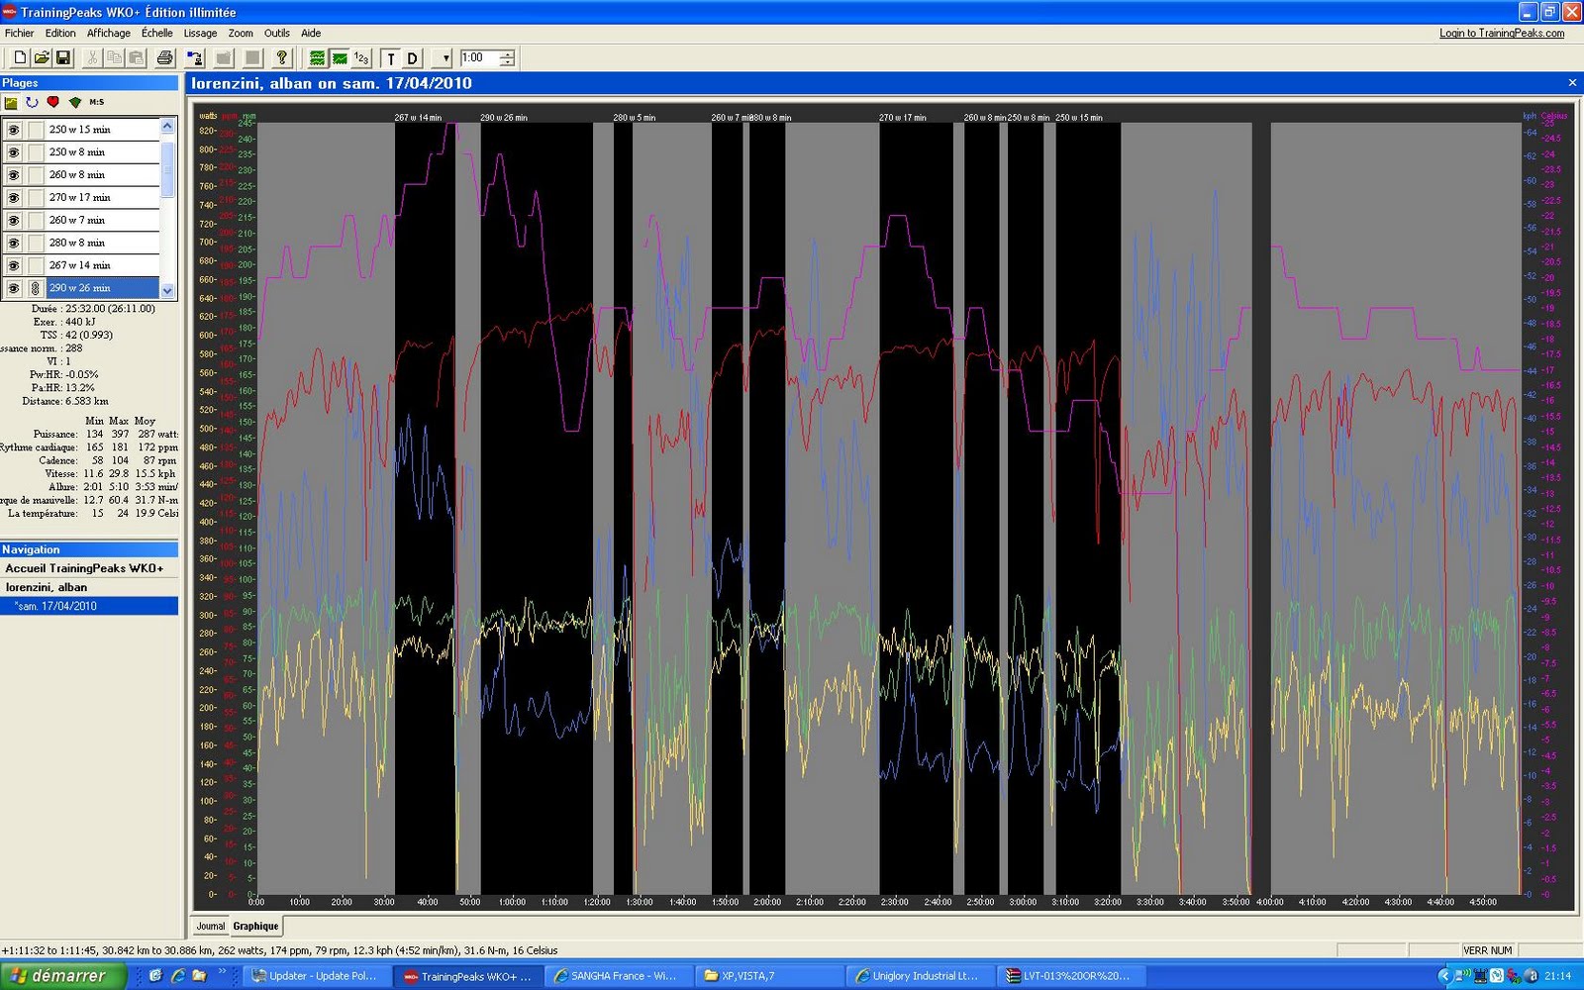
Task: Open the Échelle menu
Action: (157, 33)
